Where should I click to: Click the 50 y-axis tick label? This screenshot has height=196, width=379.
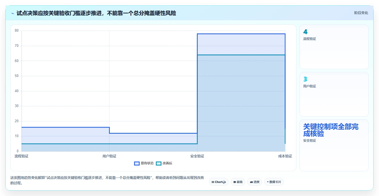point(17,76)
